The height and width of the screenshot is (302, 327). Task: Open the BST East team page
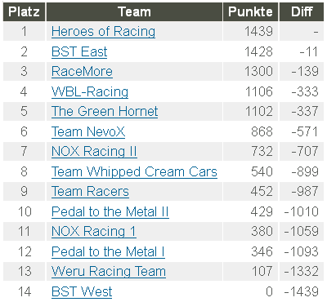[x=79, y=51]
